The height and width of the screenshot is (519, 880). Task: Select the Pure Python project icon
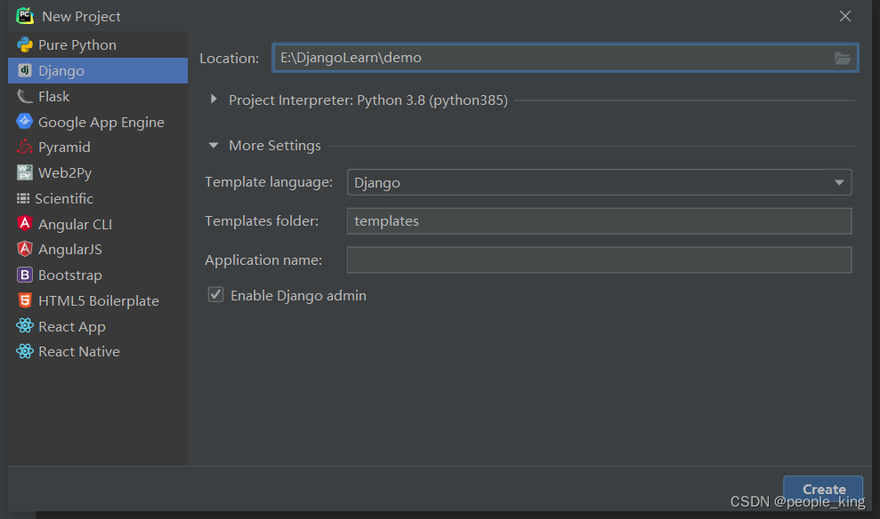[25, 44]
